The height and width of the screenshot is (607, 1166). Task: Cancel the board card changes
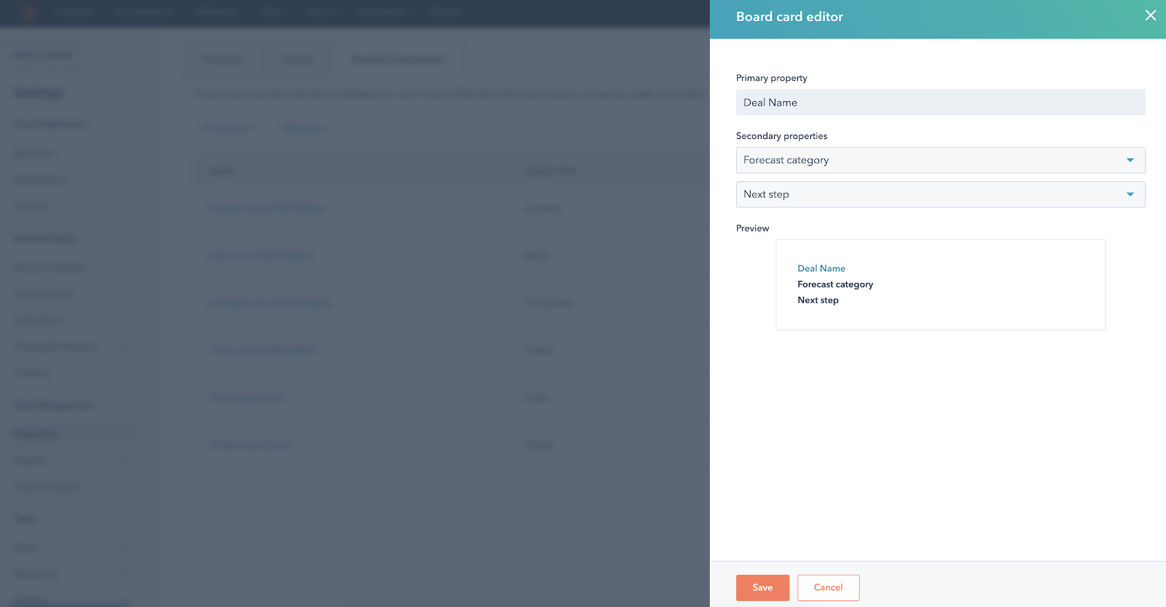(828, 587)
